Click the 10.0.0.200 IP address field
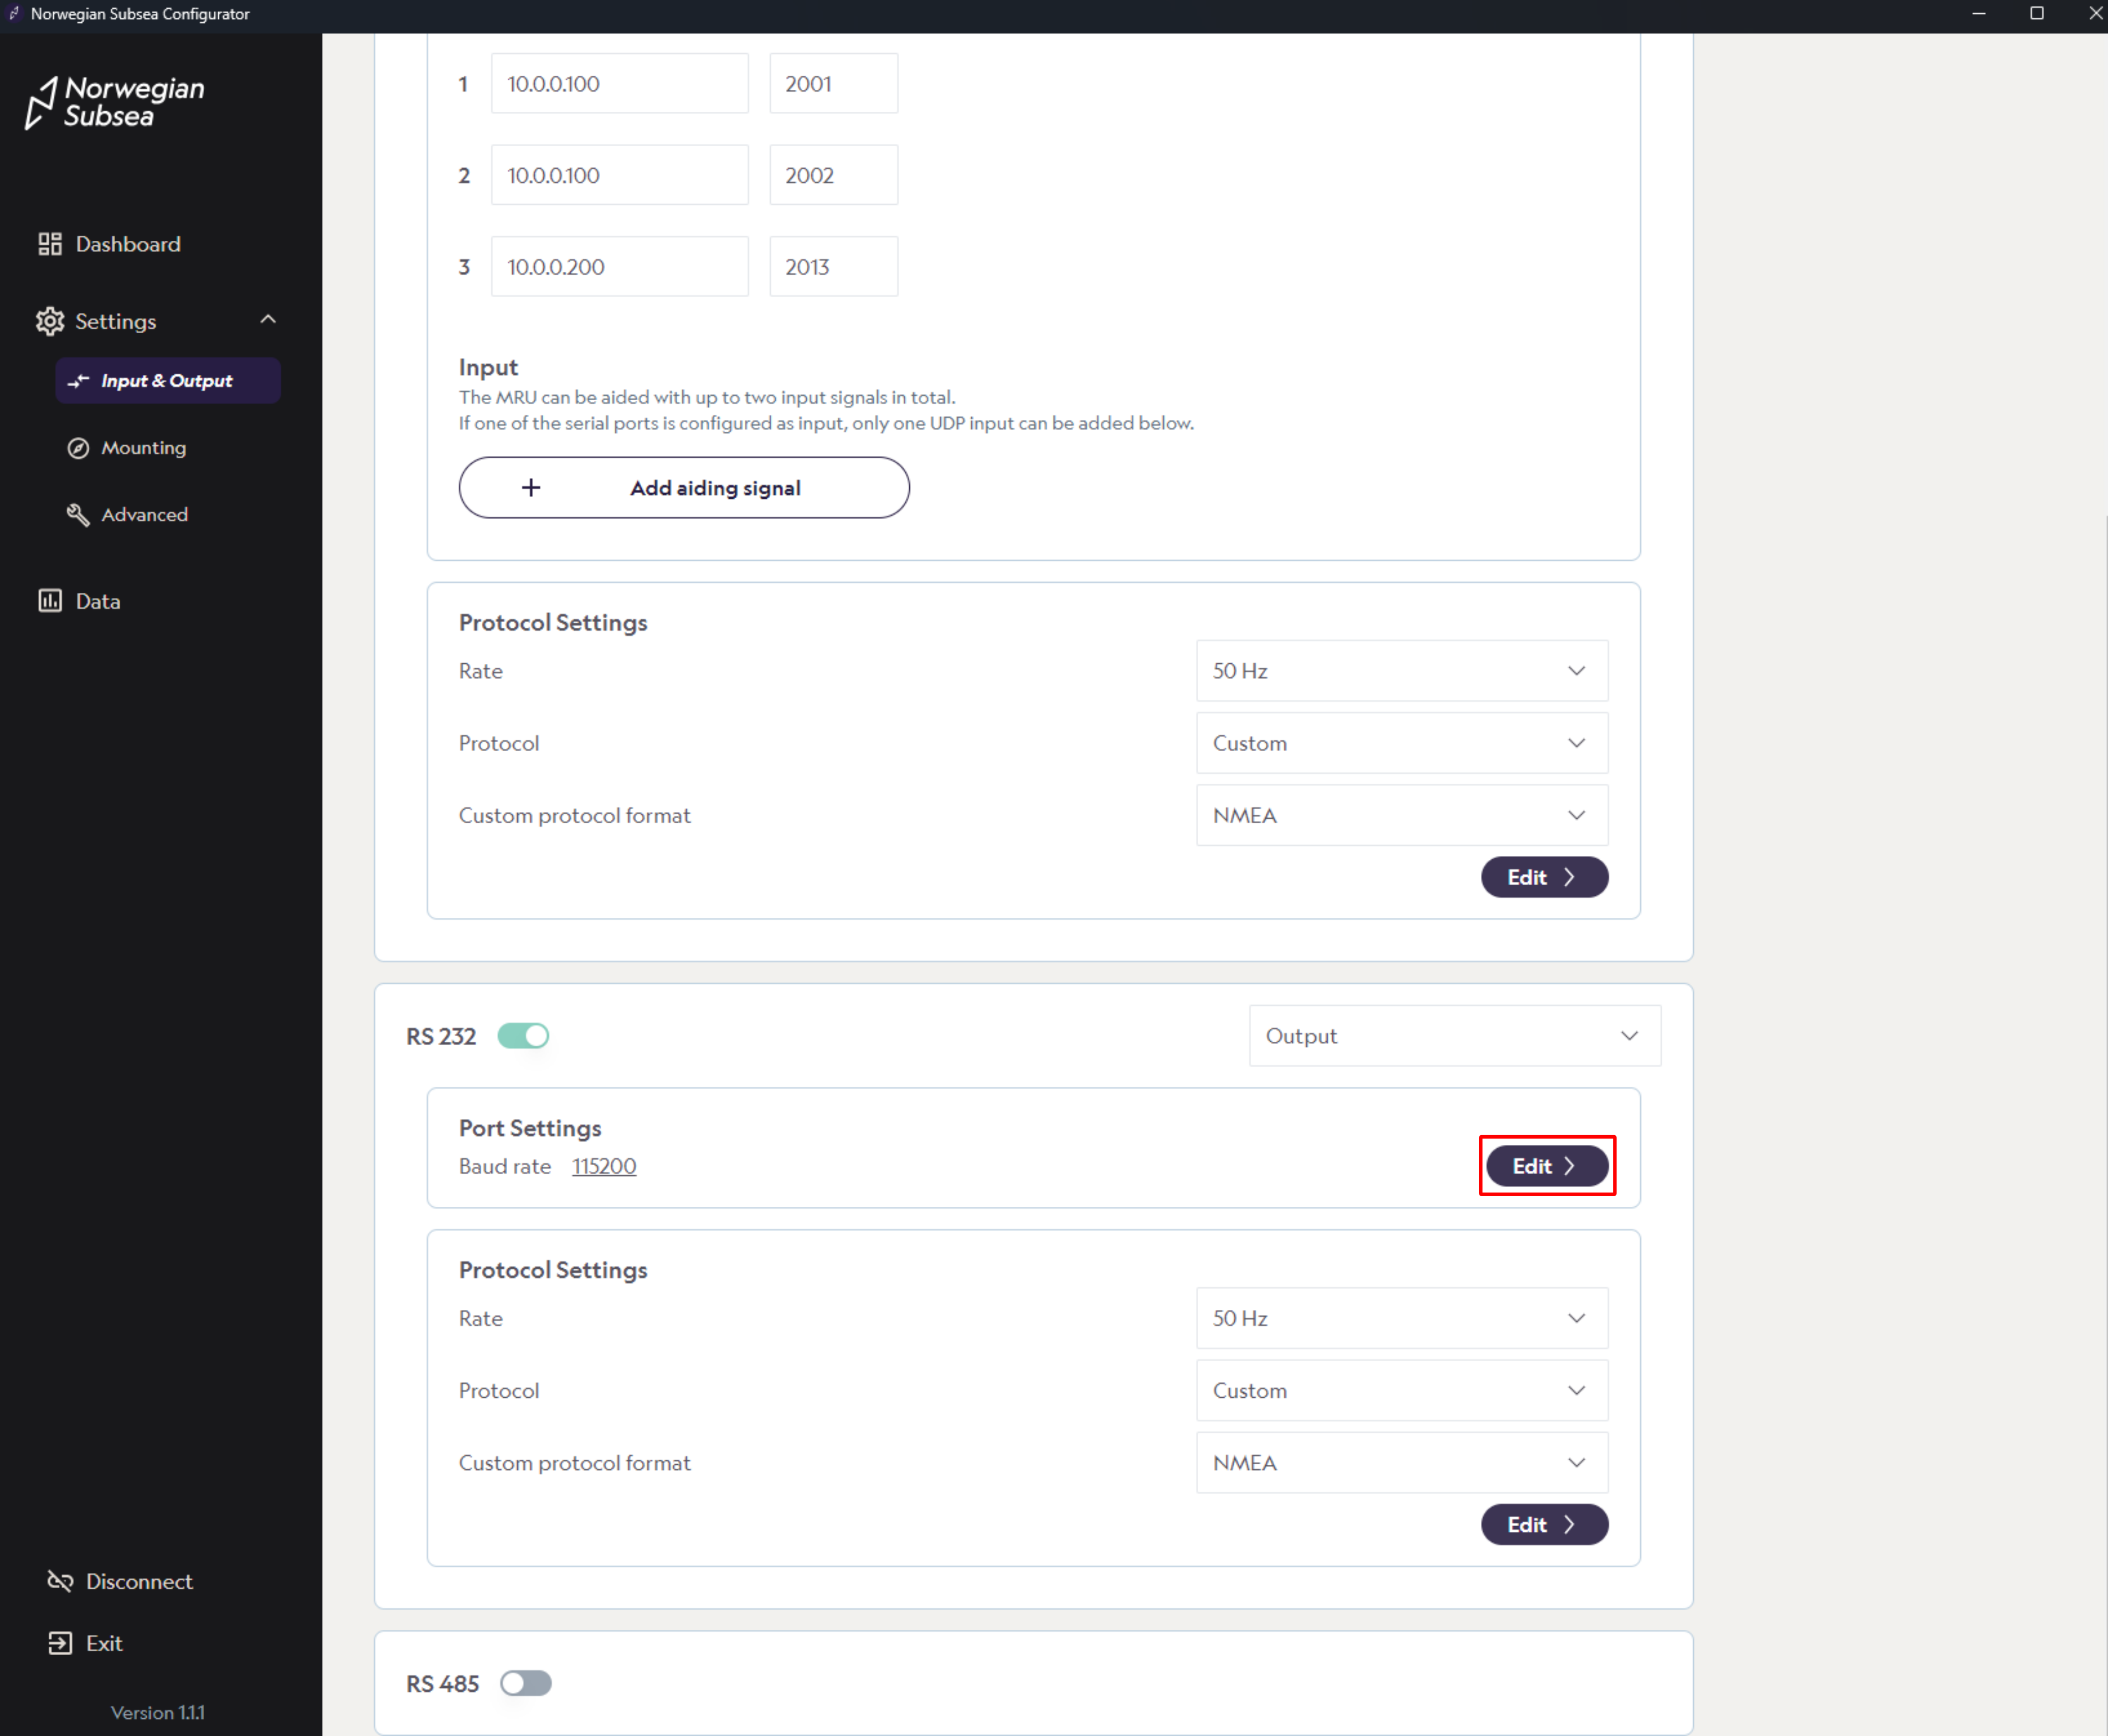The image size is (2108, 1736). [619, 267]
